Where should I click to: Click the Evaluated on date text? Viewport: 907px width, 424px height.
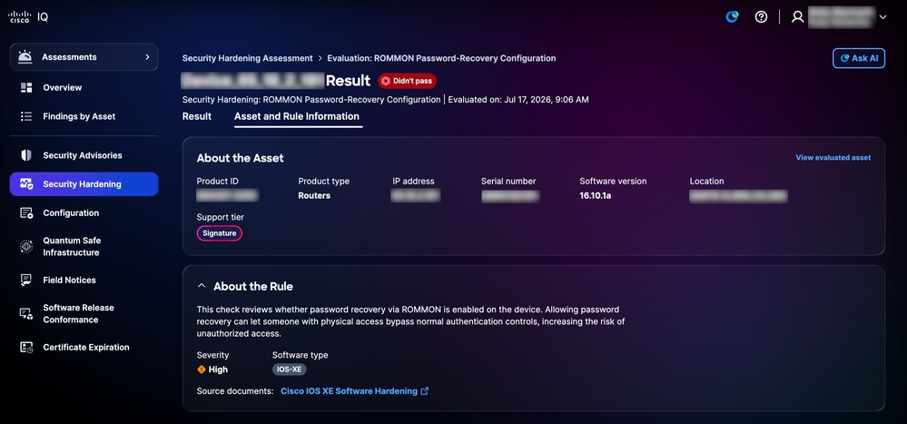(x=518, y=100)
